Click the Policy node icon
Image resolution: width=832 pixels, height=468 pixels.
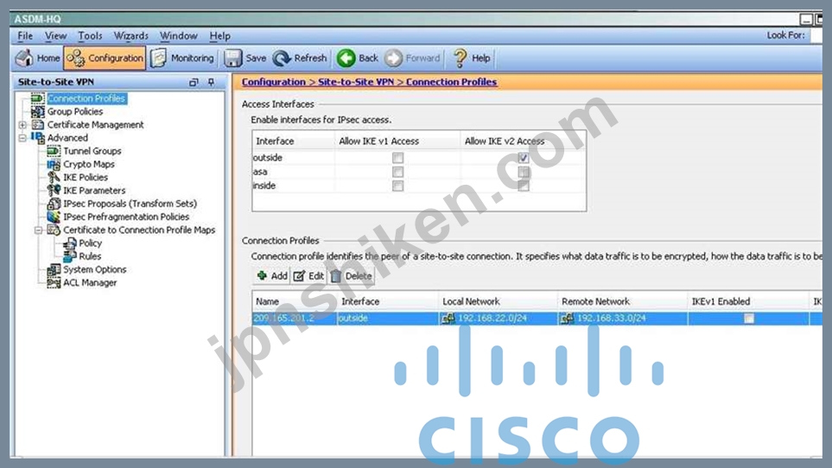pyautogui.click(x=69, y=243)
